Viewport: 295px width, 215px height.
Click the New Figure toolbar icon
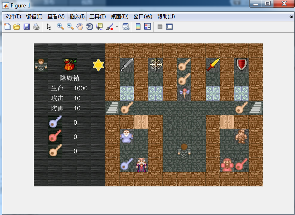click(x=7, y=27)
